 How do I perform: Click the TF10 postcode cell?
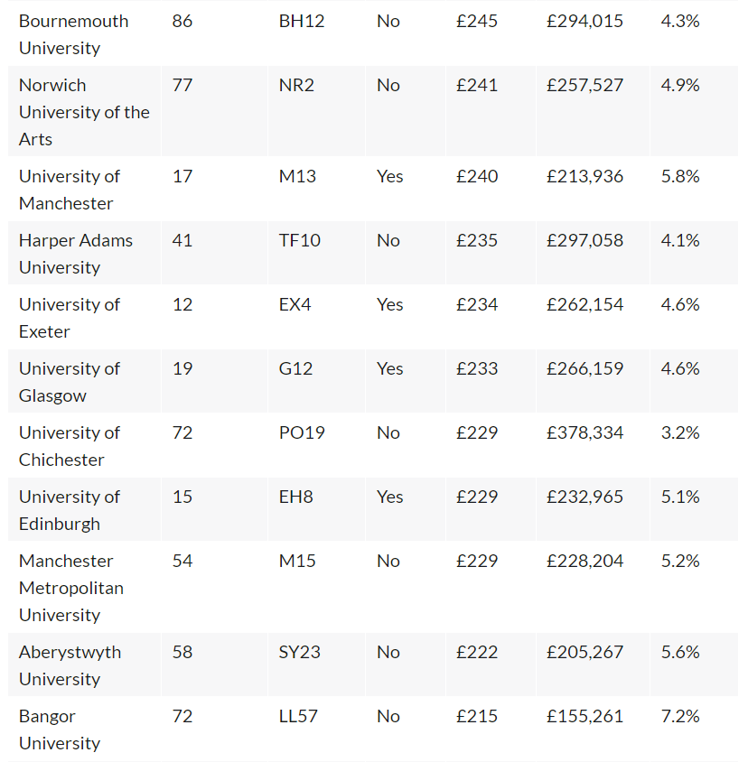click(x=316, y=254)
